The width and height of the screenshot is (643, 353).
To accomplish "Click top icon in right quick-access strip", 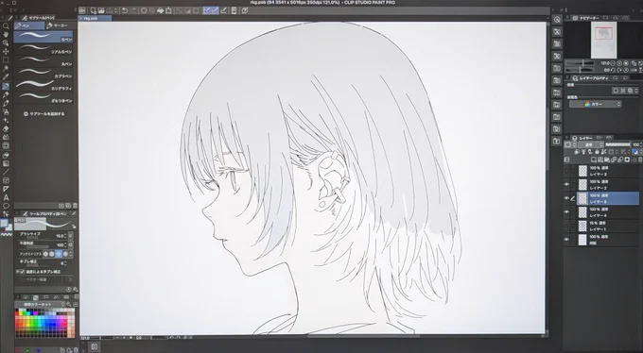I will coord(557,19).
